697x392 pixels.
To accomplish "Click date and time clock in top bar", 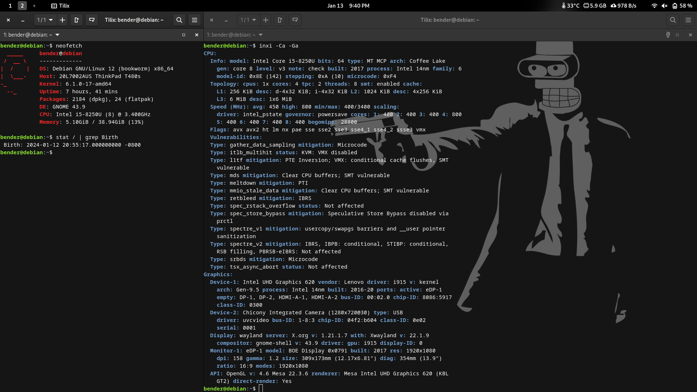I will pos(348,6).
